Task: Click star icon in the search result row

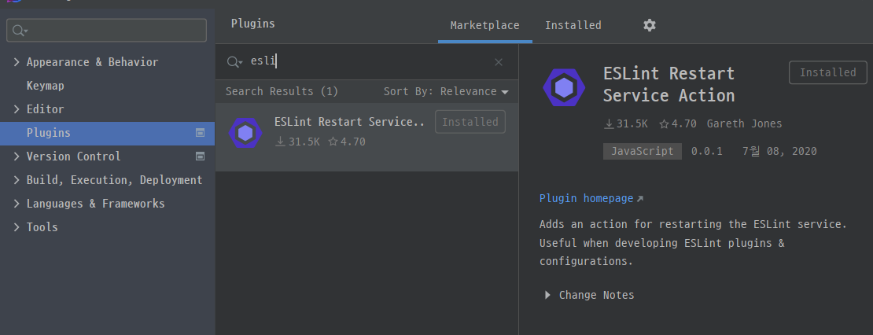Action: pyautogui.click(x=333, y=142)
